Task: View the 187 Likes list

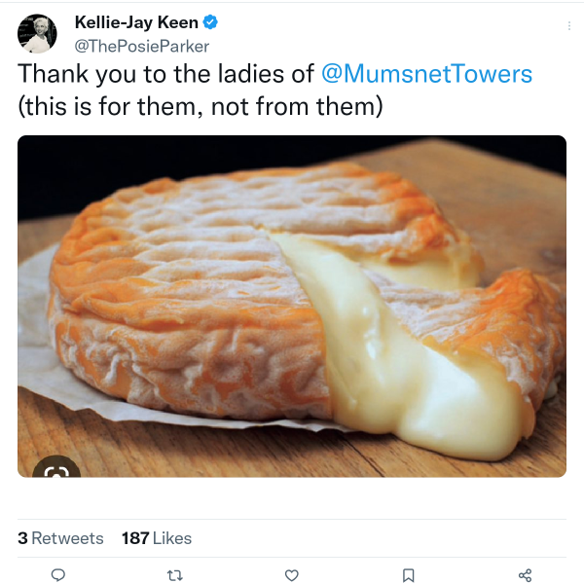Action: 157,538
